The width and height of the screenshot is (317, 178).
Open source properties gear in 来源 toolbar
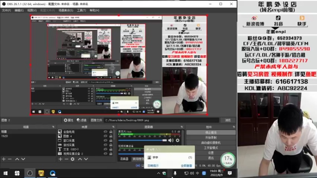click(x=73, y=159)
